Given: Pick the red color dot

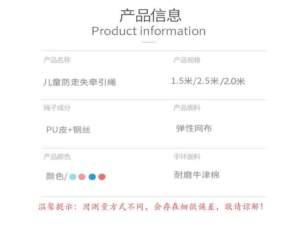Looking at the screenshot, I should [102, 177].
